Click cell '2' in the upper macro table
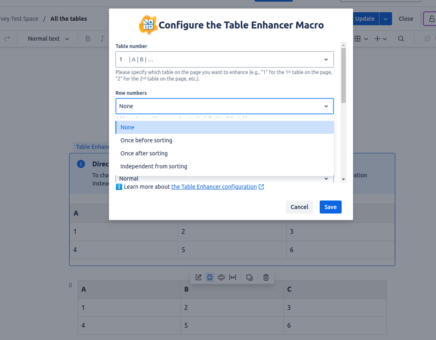The image size is (436, 340). (x=232, y=231)
